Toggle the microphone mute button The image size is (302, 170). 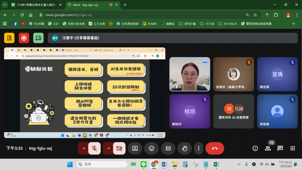point(94,148)
